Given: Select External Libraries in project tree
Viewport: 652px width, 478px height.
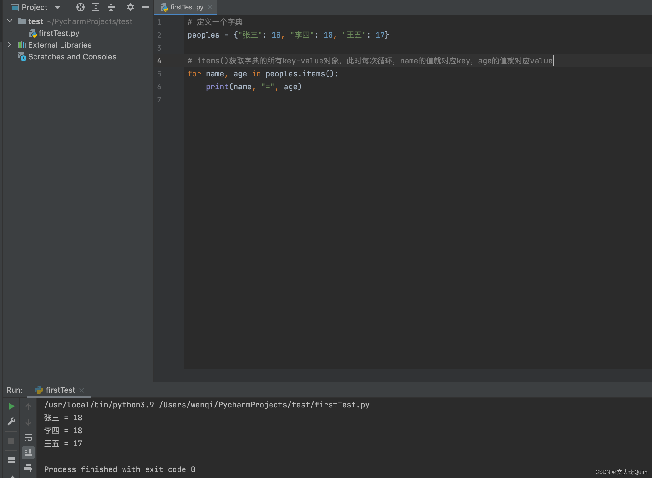Looking at the screenshot, I should 60,45.
